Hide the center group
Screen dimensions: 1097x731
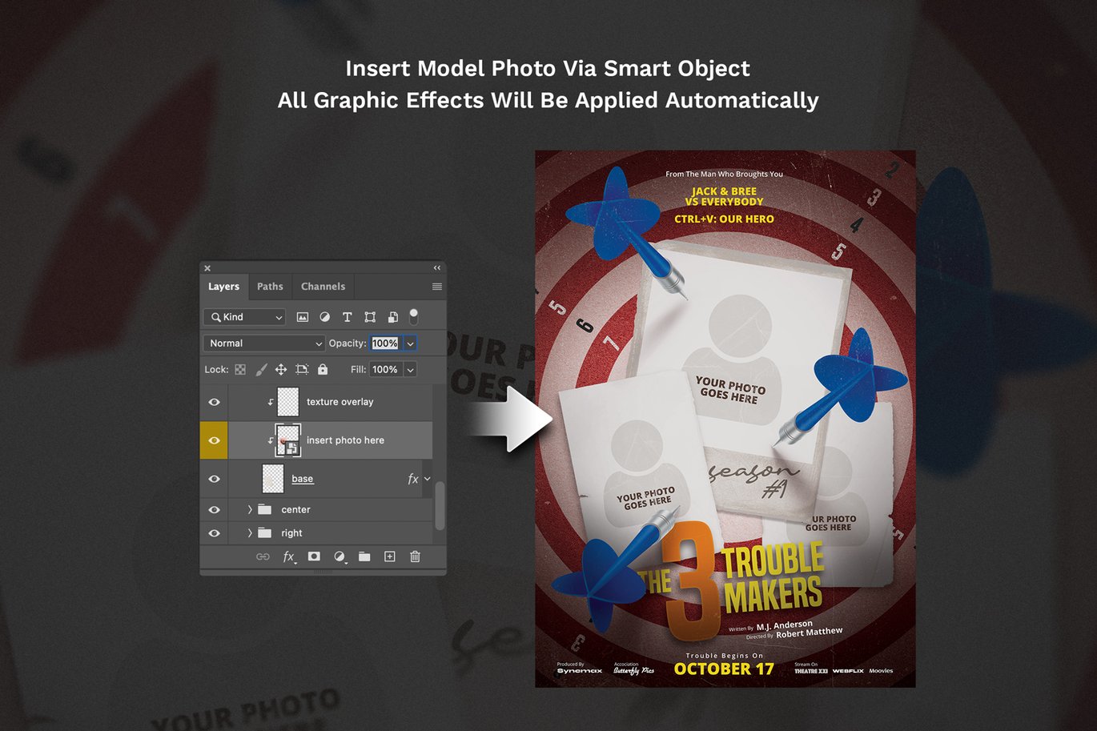pos(214,510)
